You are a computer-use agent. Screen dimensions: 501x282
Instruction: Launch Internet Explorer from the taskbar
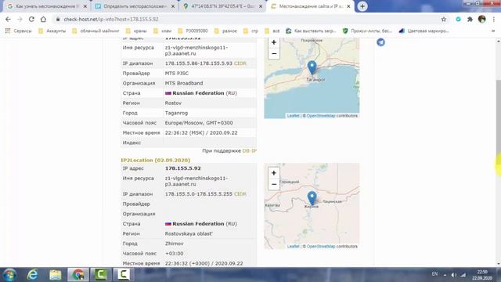33,275
